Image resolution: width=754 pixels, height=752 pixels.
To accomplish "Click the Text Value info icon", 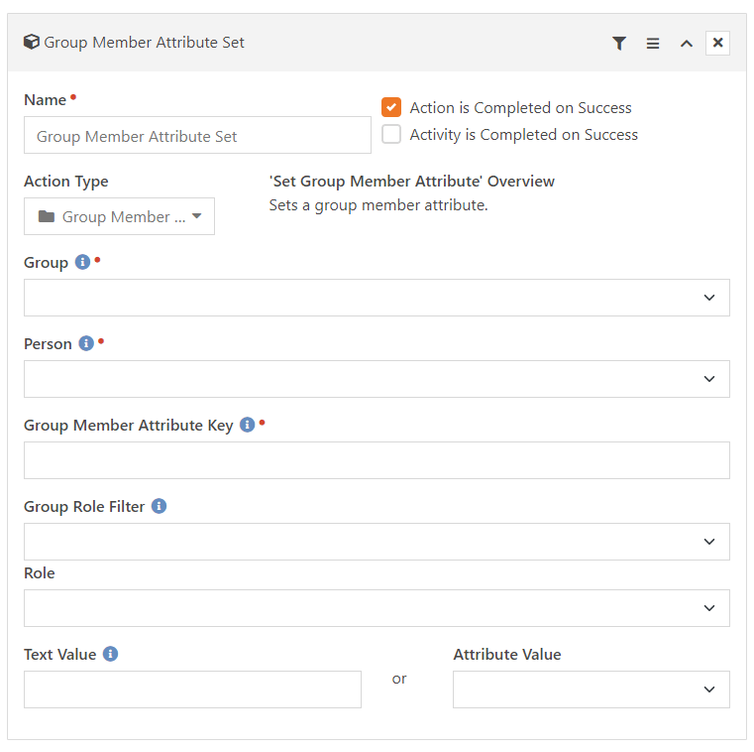I will pos(110,654).
